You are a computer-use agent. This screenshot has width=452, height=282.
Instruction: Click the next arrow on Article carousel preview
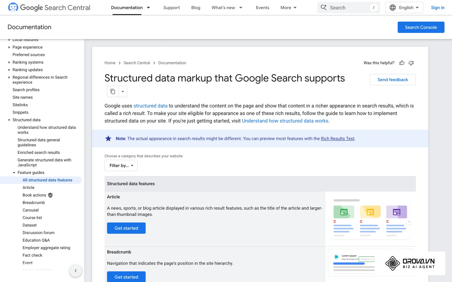tap(409, 222)
